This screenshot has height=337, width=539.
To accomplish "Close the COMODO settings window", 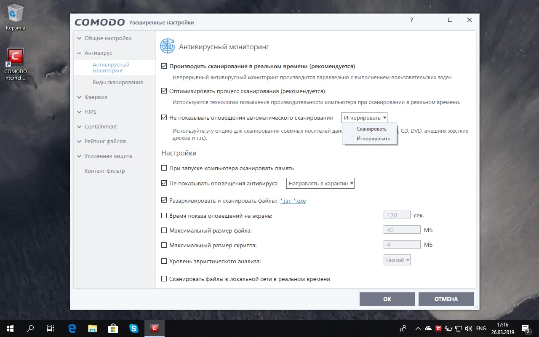I will (470, 20).
